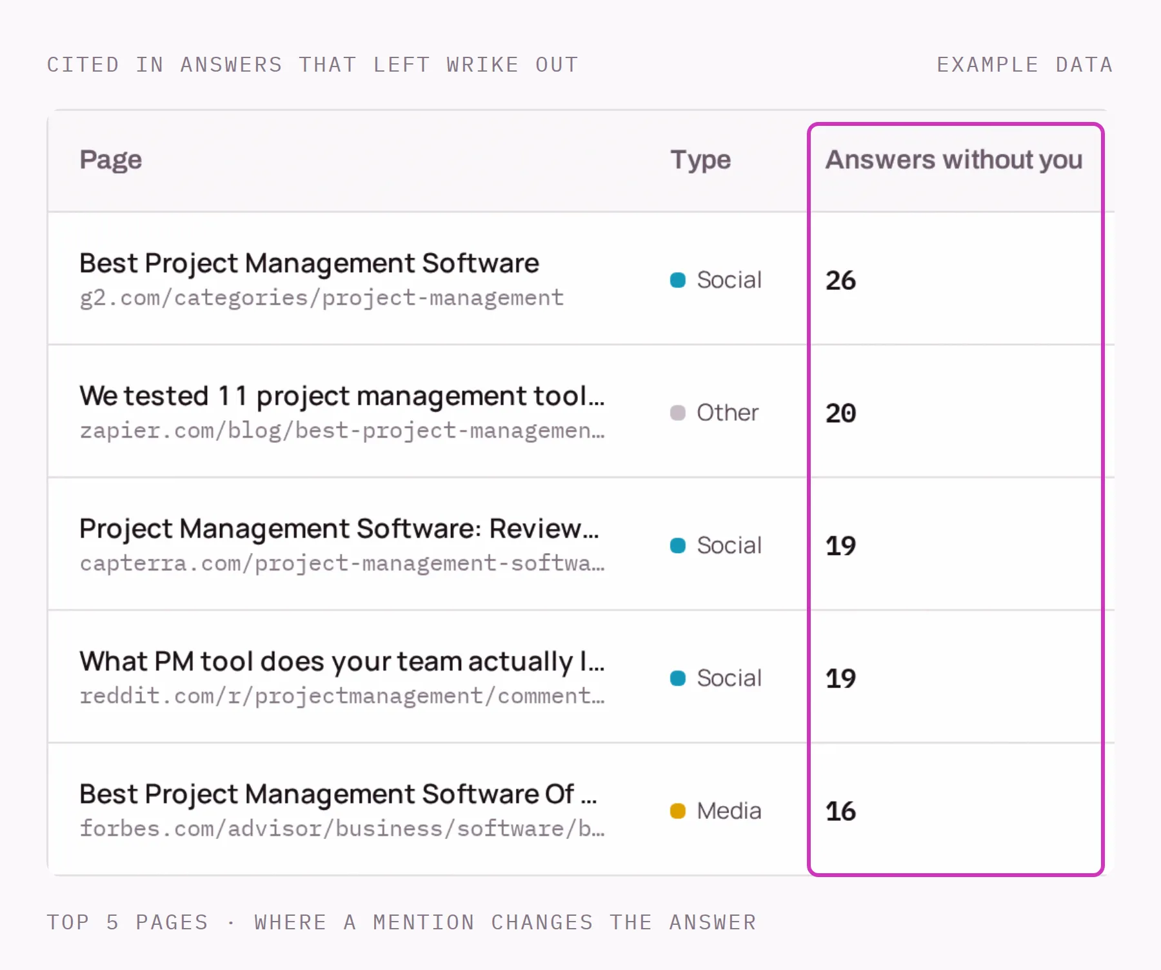Open the Best Project Management Software title
Image resolution: width=1161 pixels, height=970 pixels.
[x=309, y=263]
